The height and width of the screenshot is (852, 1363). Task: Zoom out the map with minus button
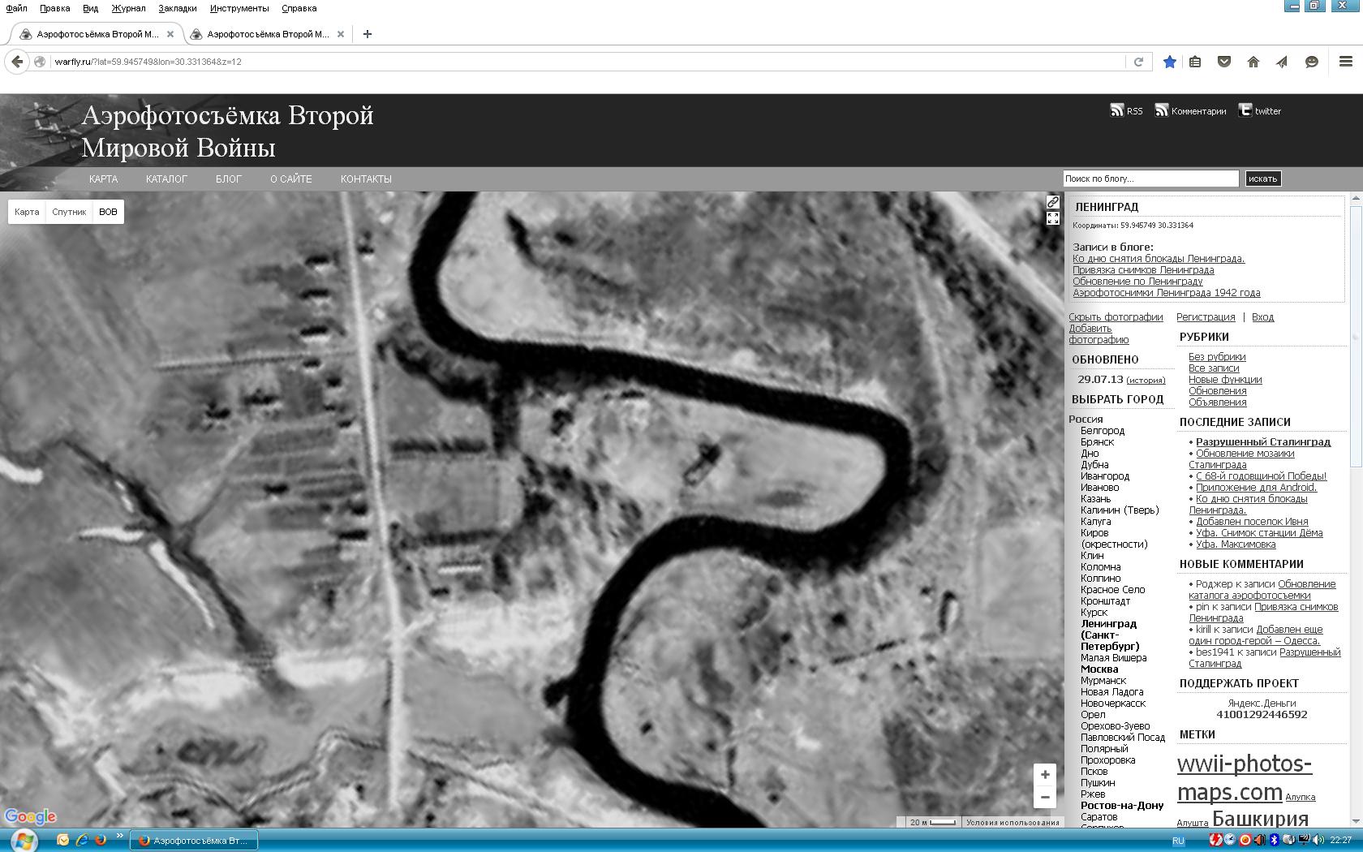click(x=1045, y=797)
